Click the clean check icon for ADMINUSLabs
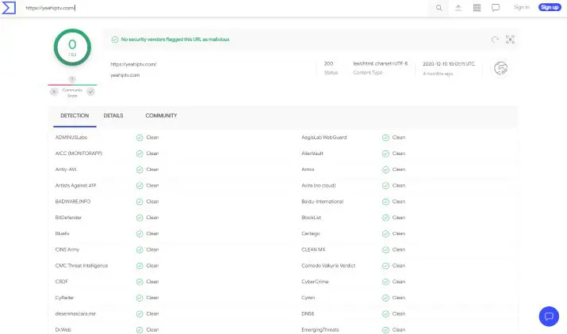The width and height of the screenshot is (567, 334). [x=140, y=138]
